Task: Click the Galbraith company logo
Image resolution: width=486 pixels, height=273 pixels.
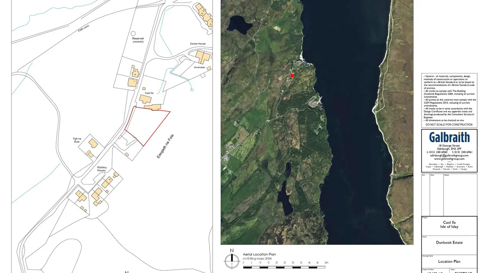Action: pos(449,137)
